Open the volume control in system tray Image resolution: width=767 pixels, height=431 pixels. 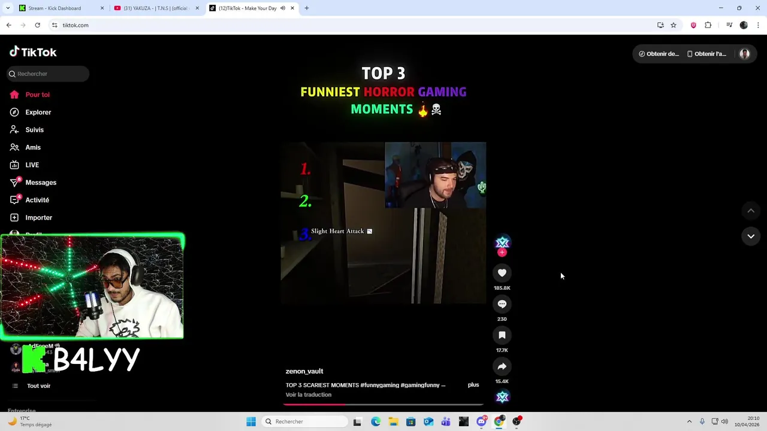coord(724,421)
